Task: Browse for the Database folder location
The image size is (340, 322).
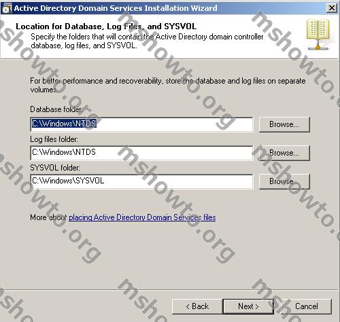Action: point(284,124)
